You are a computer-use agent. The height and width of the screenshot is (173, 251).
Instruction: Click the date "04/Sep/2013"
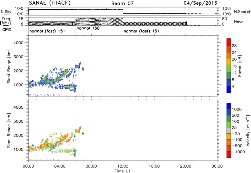(200, 3)
